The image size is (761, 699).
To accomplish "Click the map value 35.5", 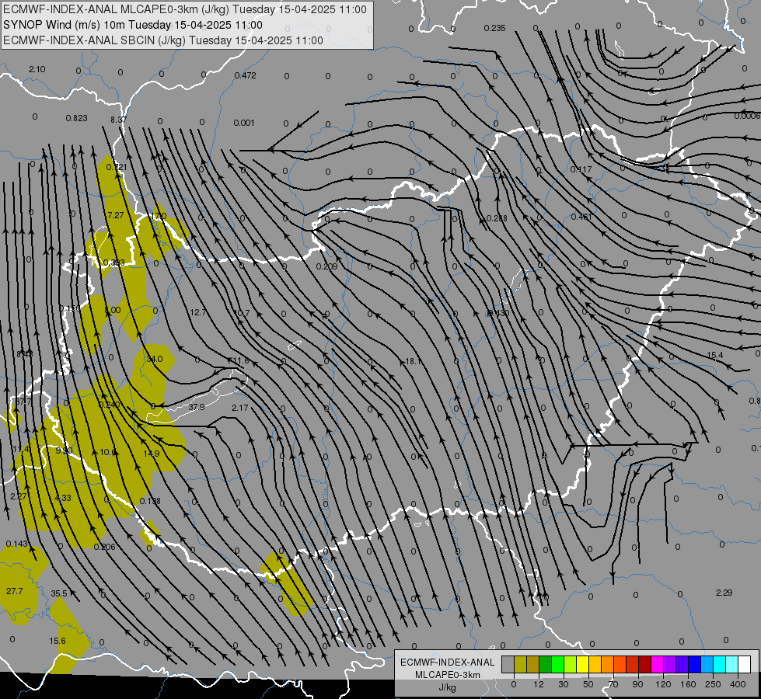I will (x=59, y=593).
